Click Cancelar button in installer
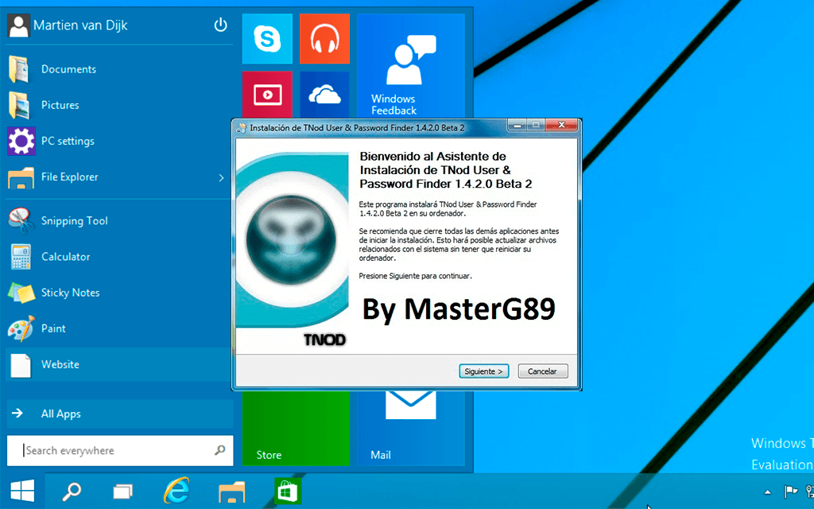 click(542, 371)
